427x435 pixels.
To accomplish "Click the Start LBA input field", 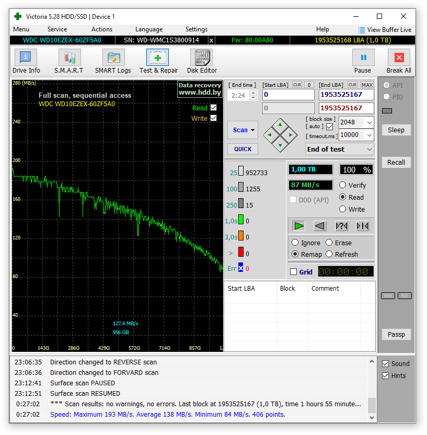I will pyautogui.click(x=288, y=95).
